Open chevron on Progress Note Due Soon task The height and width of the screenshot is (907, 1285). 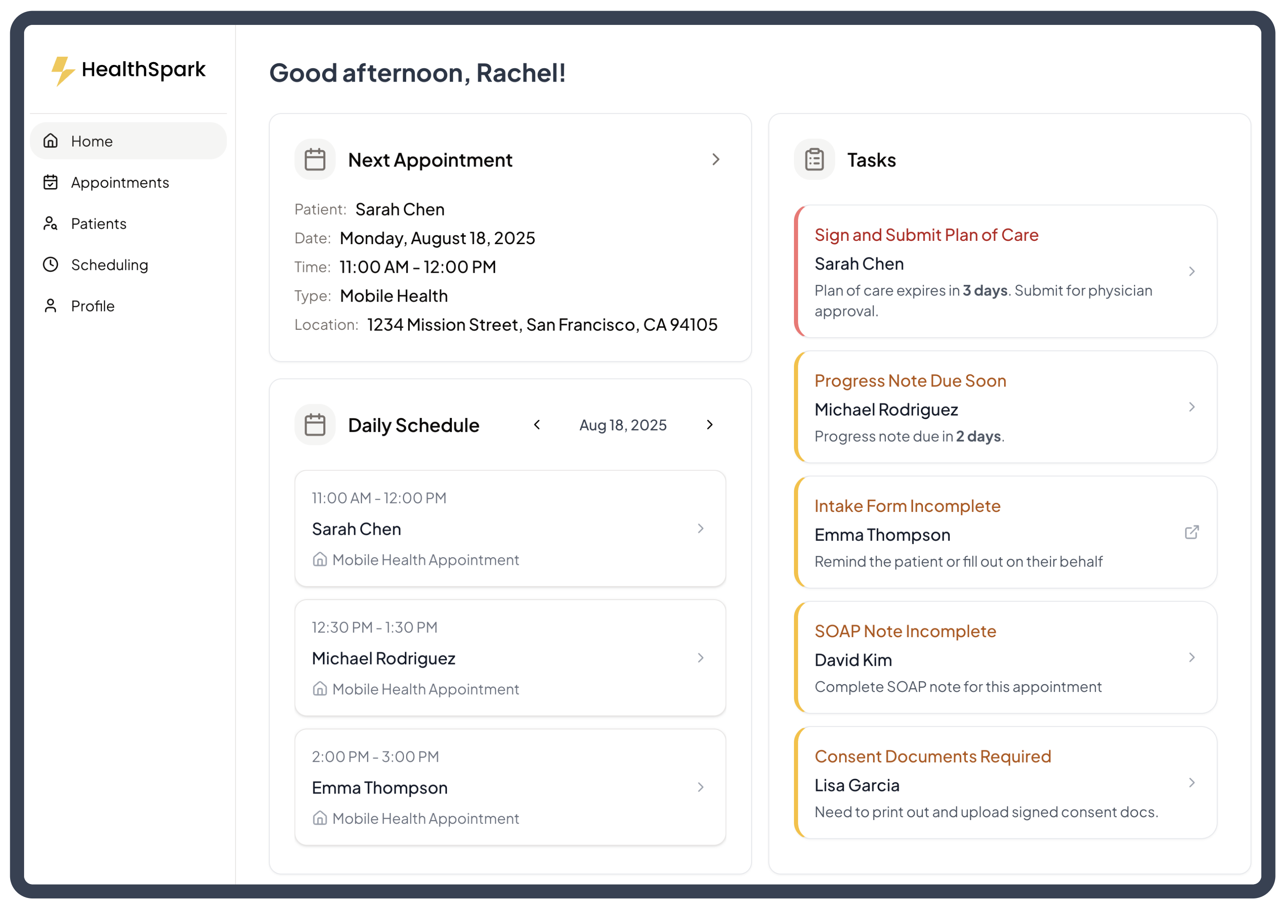tap(1191, 407)
